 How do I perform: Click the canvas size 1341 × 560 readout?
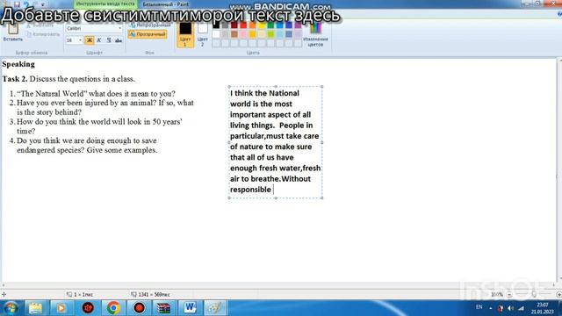pyautogui.click(x=150, y=295)
